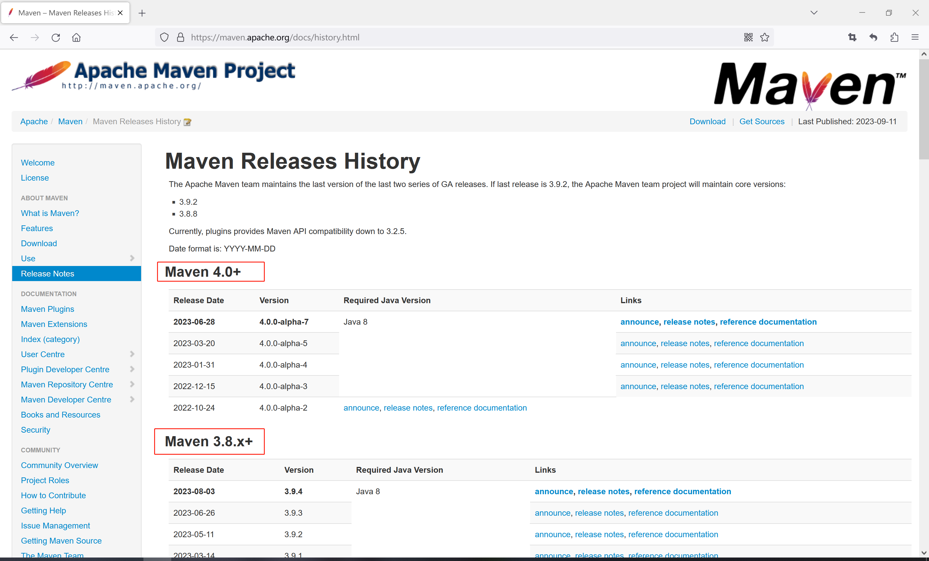
Task: Click the Apache breadcrumb link
Action: [34, 121]
